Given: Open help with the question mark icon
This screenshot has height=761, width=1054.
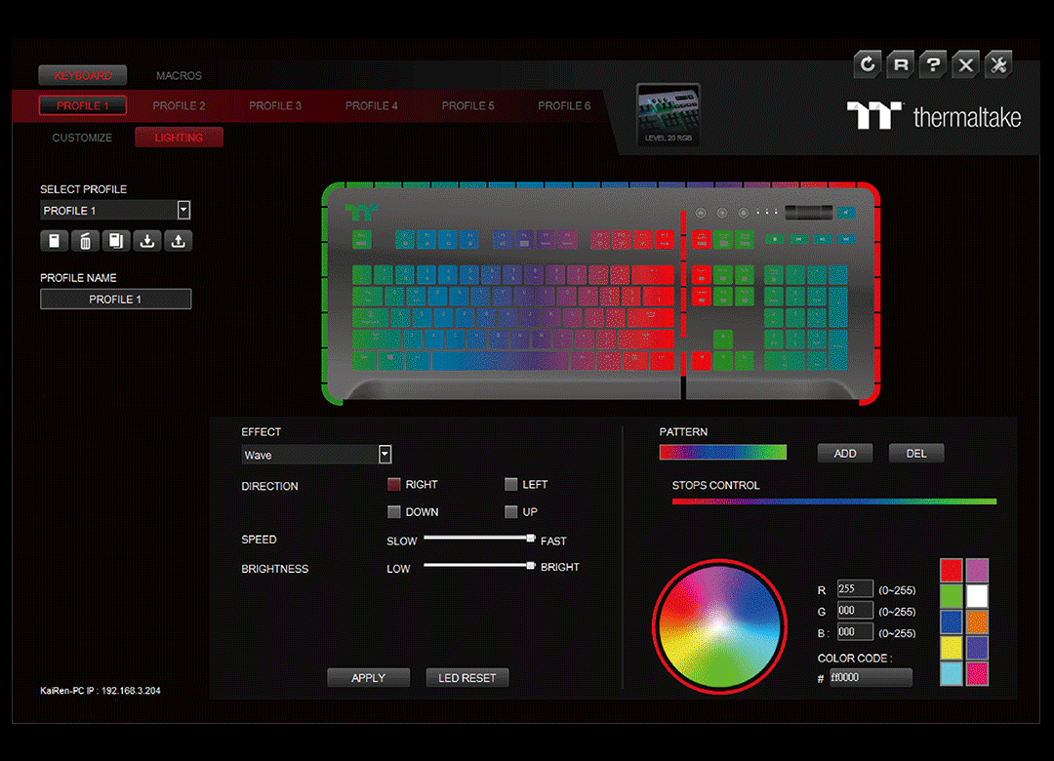Looking at the screenshot, I should tap(933, 65).
